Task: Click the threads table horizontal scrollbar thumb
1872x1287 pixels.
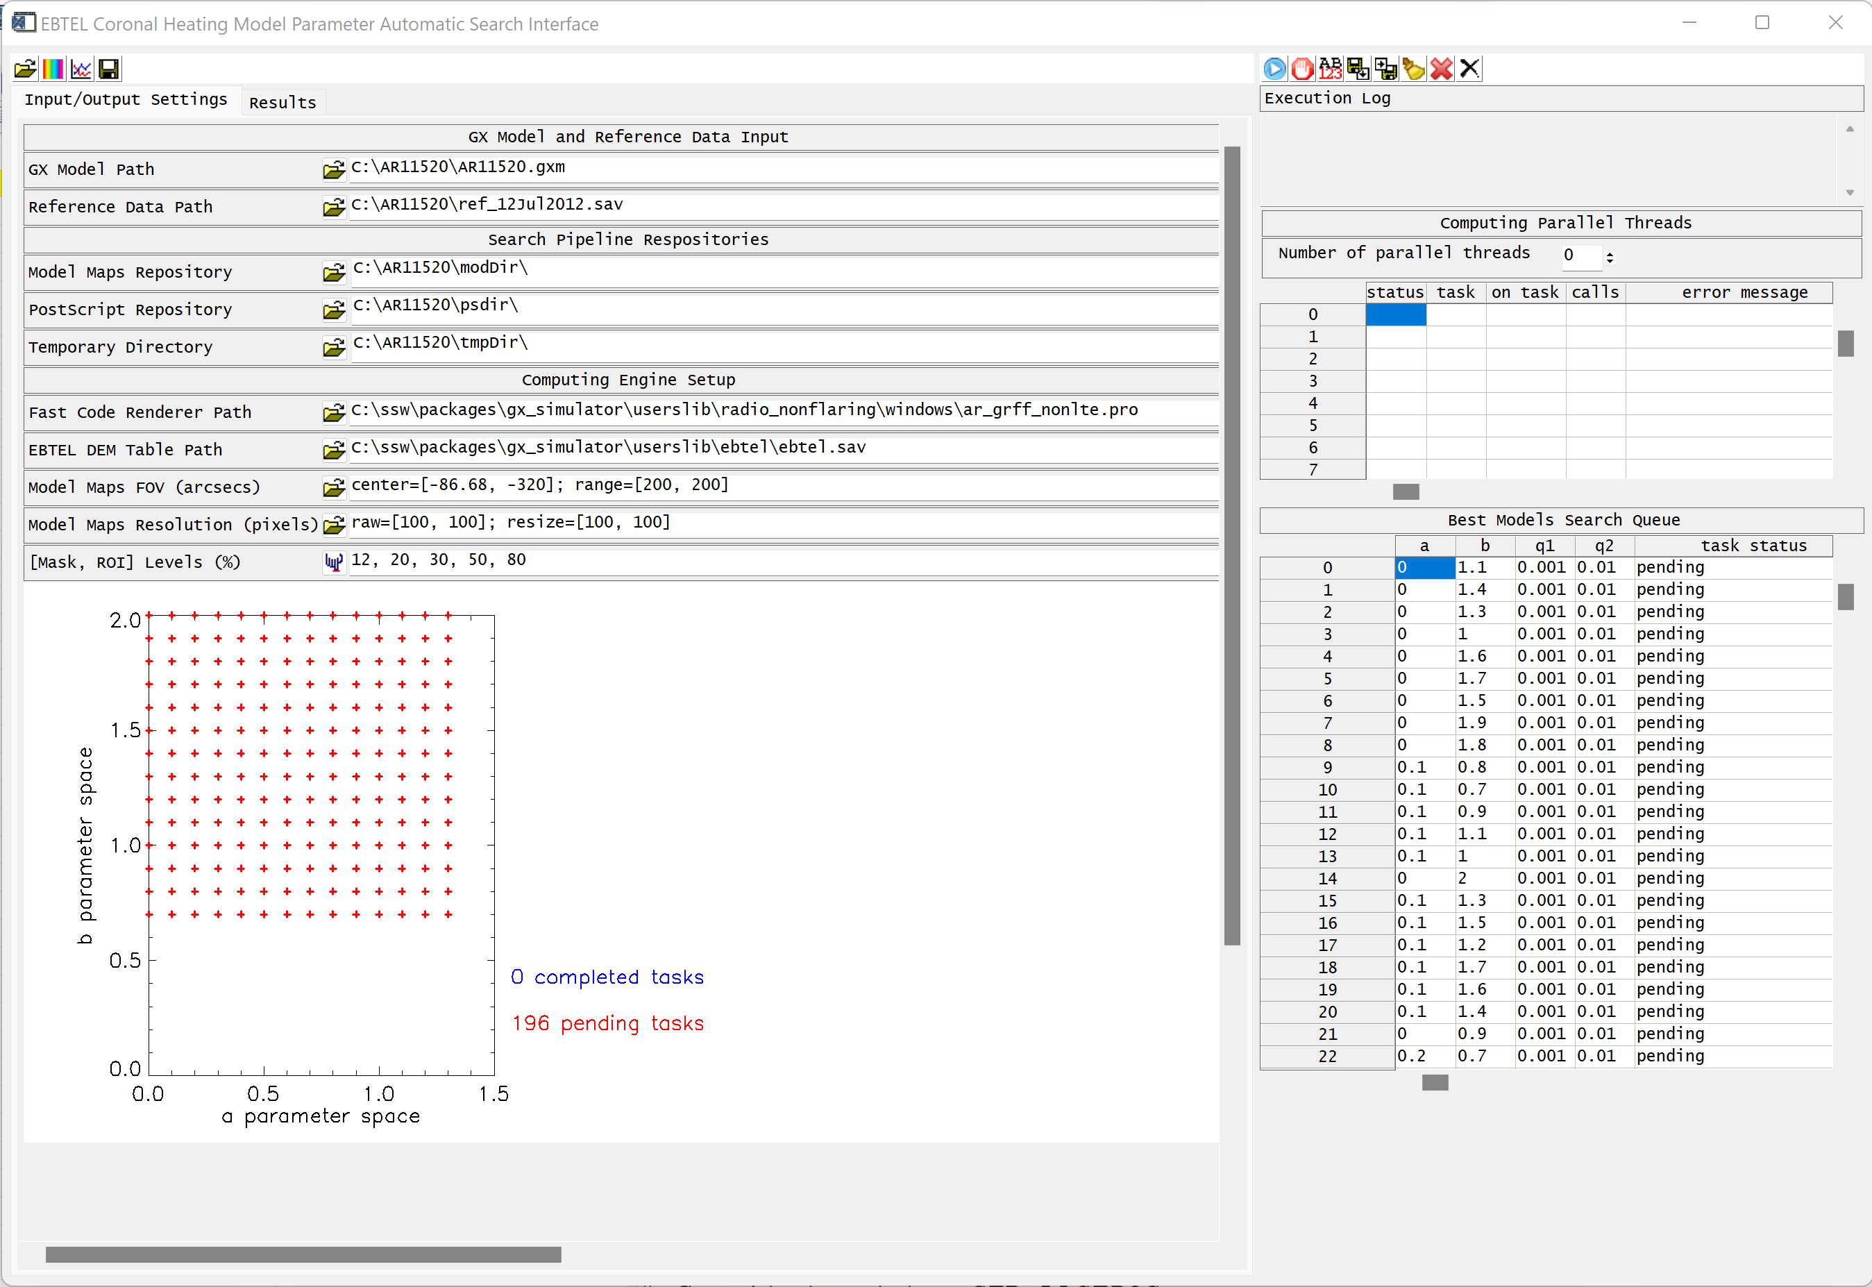Action: (1405, 492)
